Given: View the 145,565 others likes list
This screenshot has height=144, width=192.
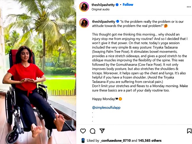Looking at the screenshot, I should pyautogui.click(x=150, y=140).
